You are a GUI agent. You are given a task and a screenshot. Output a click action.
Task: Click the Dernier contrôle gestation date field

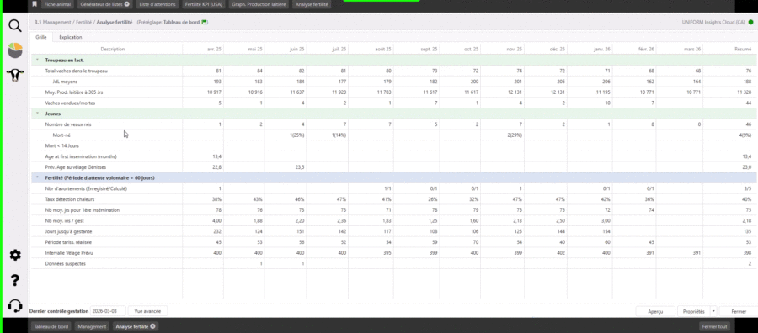click(x=108, y=311)
